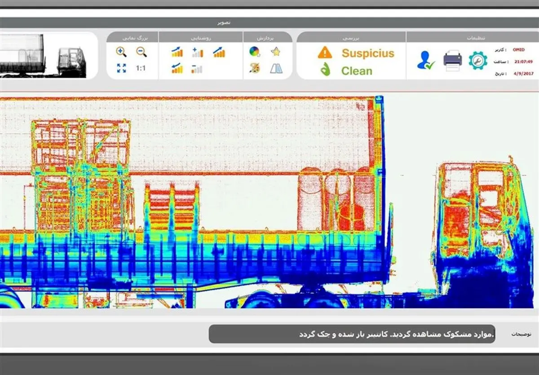The height and width of the screenshot is (375, 539).
Task: Click the تنظیمات settings section header
Action: click(x=477, y=38)
